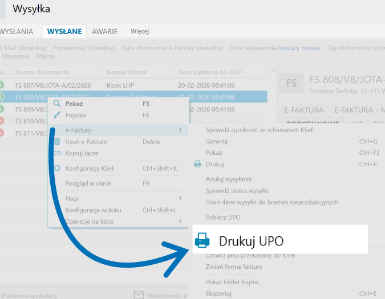This screenshot has width=385, height=299.
Task: Expand the e-Faktury submenu arrow
Action: pos(180,130)
